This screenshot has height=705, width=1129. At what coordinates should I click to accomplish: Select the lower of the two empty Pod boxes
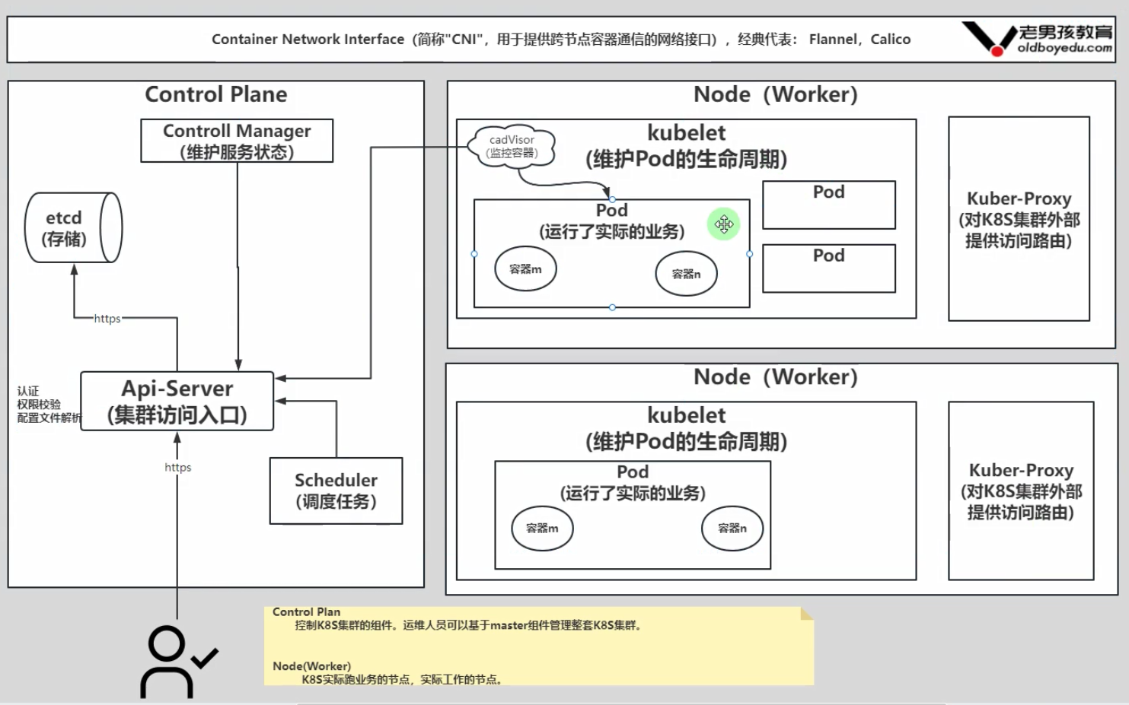(829, 268)
